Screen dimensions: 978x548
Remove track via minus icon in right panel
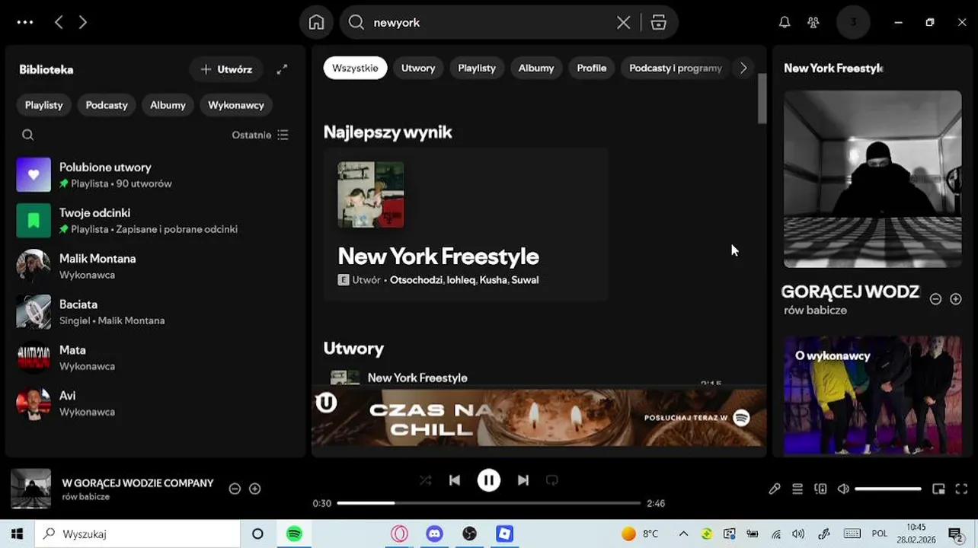click(935, 299)
